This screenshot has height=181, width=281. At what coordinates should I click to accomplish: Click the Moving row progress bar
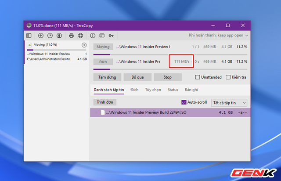coord(170,54)
